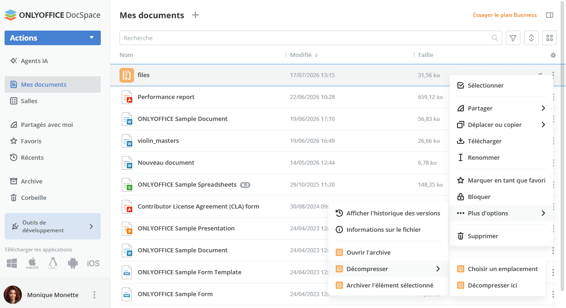Click V.2 version badge on Spreadsheets
566x308 pixels.
pos(245,185)
